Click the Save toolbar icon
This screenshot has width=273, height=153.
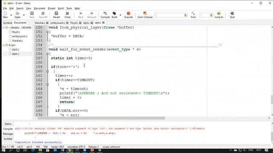[x=32, y=15]
